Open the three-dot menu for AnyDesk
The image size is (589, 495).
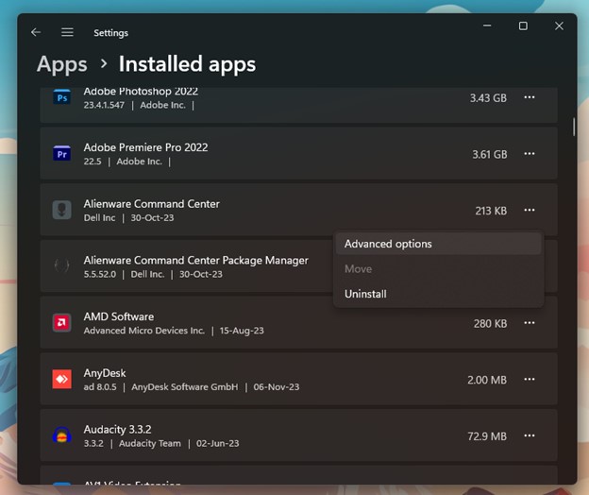tap(530, 380)
